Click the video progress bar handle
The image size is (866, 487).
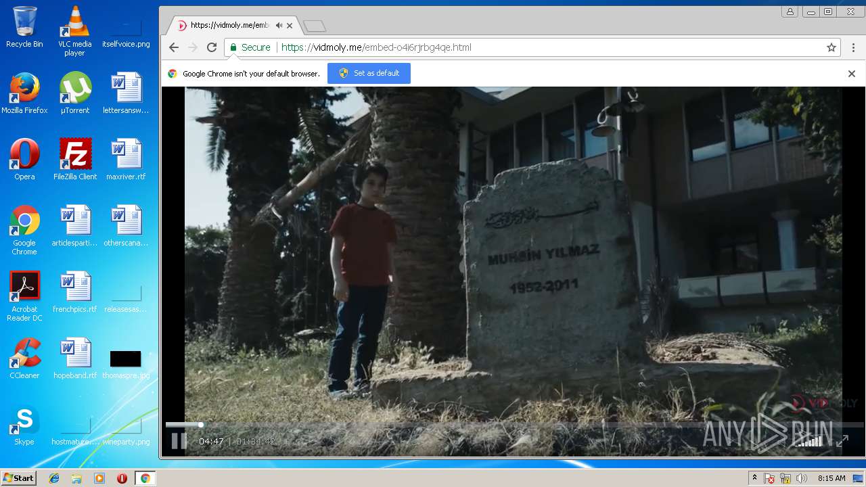tap(200, 425)
